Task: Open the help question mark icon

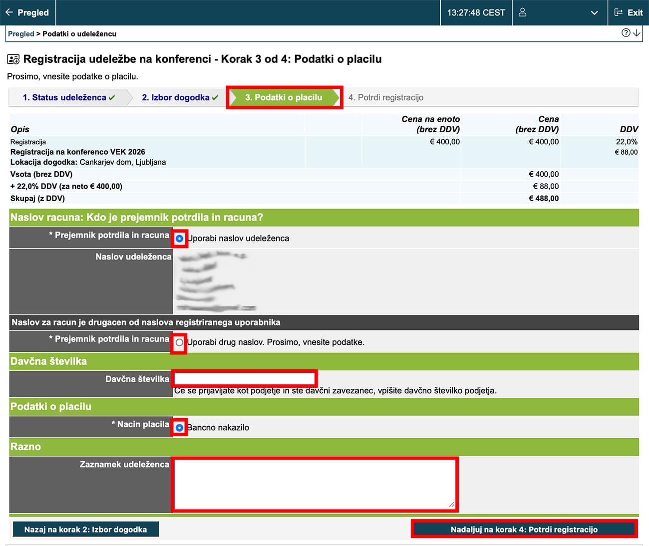Action: pyautogui.click(x=626, y=33)
